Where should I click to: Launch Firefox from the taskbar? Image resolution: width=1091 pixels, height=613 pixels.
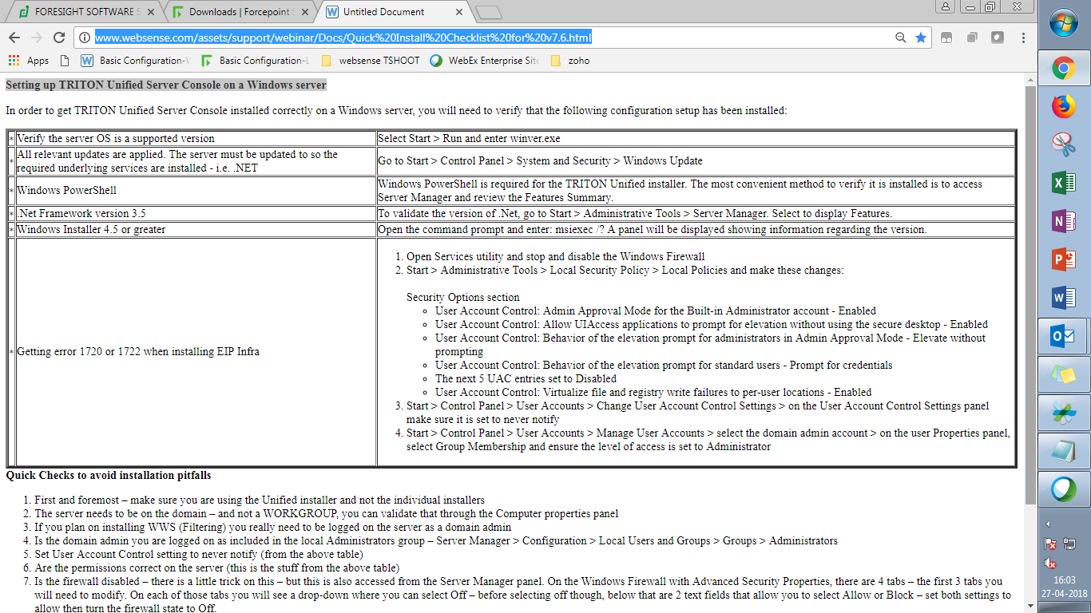pyautogui.click(x=1064, y=107)
